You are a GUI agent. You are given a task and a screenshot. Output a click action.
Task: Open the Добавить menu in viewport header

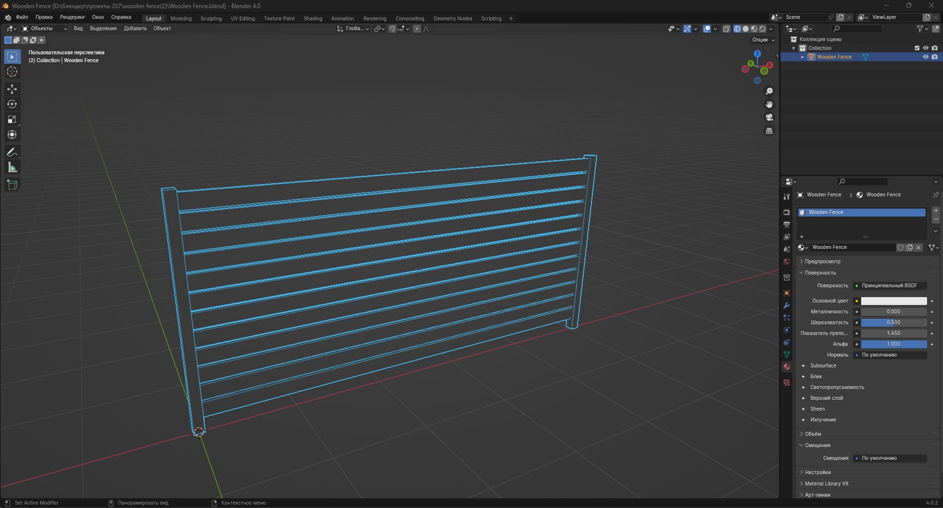click(x=135, y=28)
